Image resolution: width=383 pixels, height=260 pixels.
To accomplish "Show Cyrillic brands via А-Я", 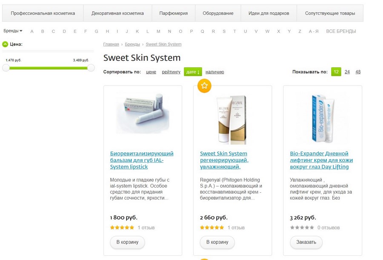I will [x=314, y=31].
